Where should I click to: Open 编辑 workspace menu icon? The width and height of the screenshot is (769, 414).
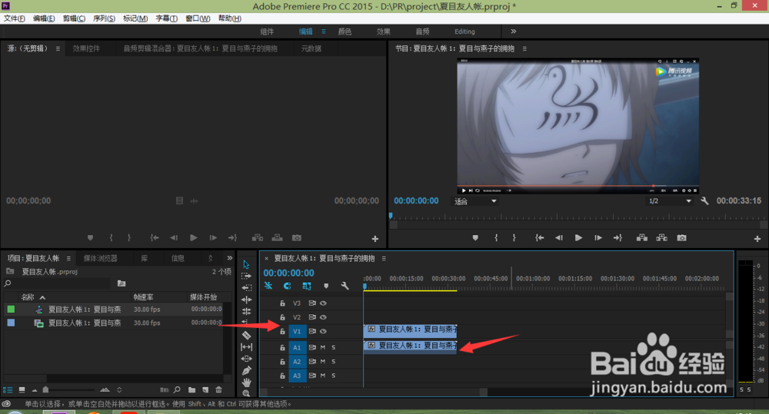(x=324, y=31)
